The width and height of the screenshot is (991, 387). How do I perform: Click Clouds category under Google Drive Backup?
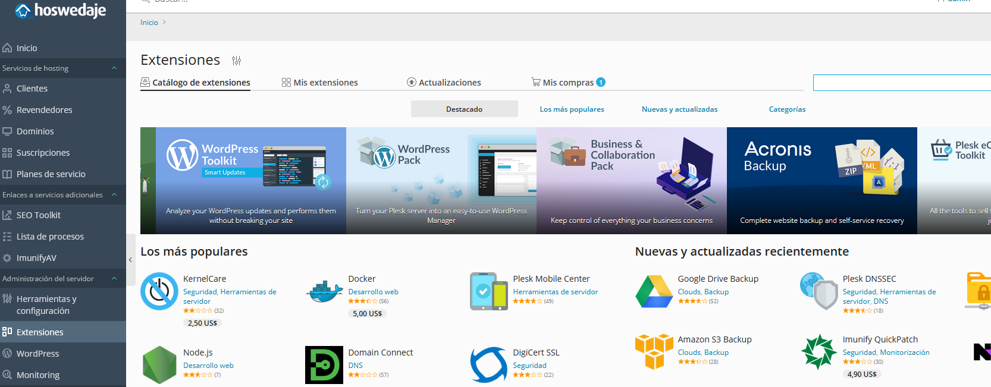[x=689, y=292]
